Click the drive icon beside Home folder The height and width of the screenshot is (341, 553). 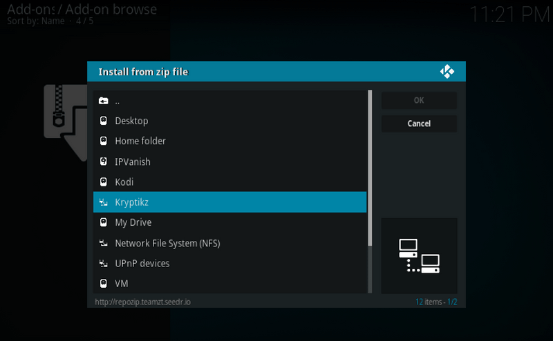pyautogui.click(x=103, y=141)
